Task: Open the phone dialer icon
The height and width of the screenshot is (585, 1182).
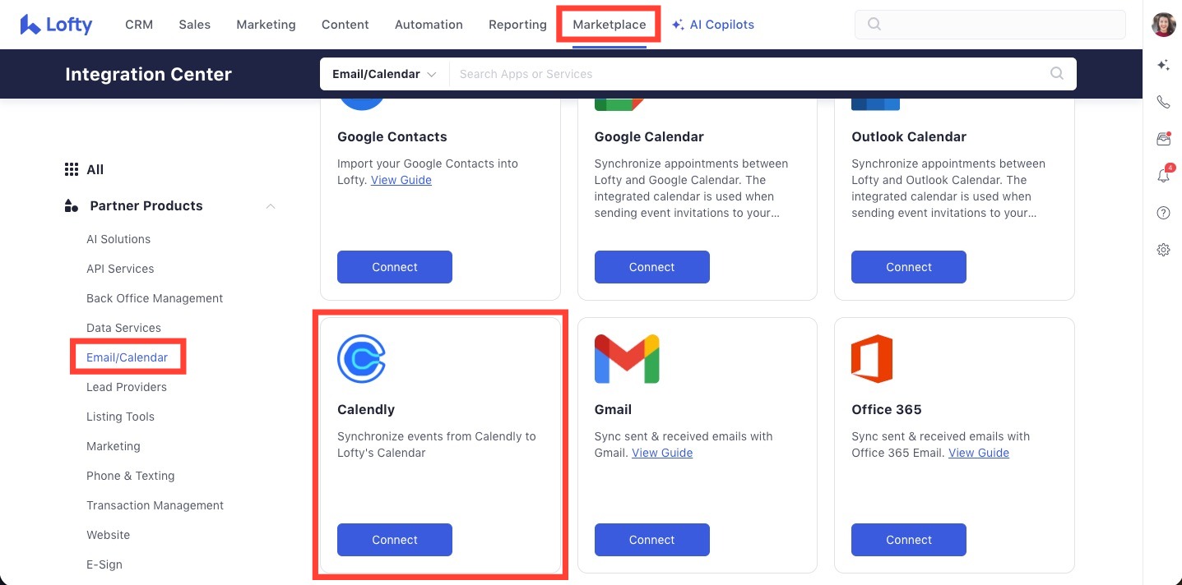Action: point(1163,102)
